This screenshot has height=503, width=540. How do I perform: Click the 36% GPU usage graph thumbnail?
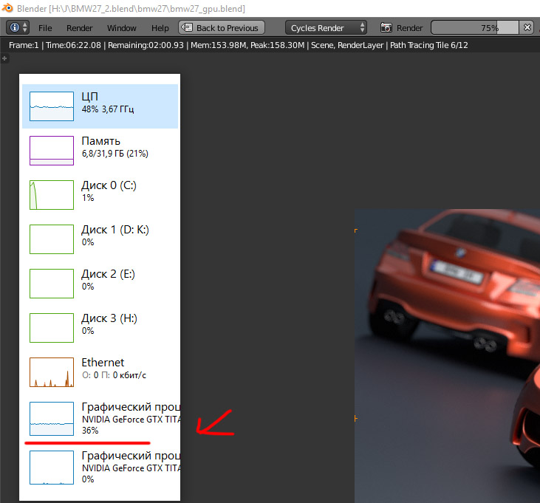52,419
